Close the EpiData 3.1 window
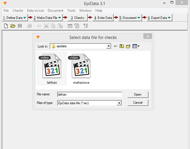 coord(182,3)
